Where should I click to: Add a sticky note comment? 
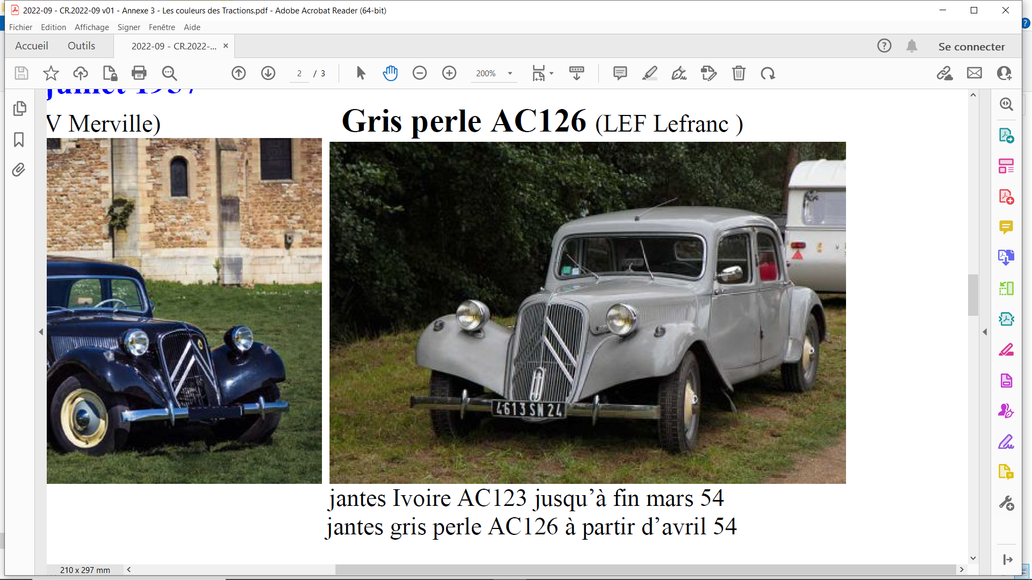click(x=620, y=73)
